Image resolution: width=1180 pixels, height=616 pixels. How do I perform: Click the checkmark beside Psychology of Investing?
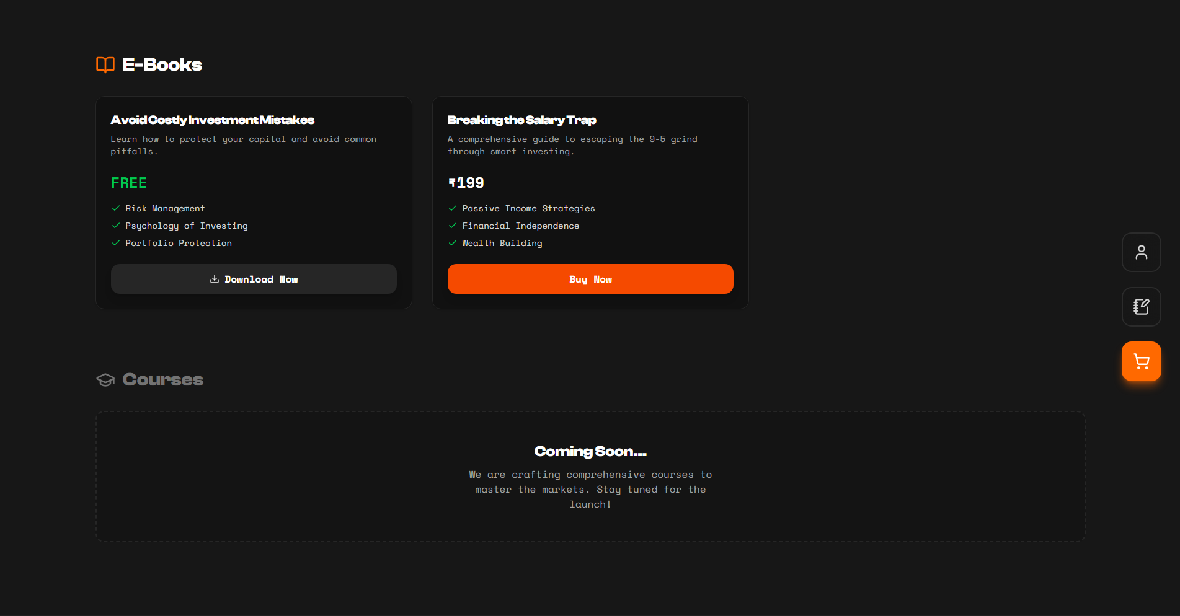click(x=116, y=226)
